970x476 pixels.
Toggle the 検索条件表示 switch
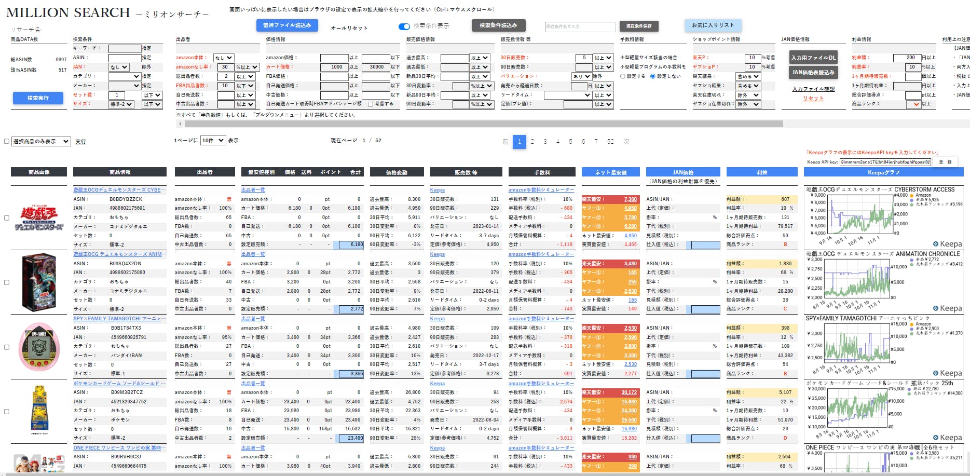point(404,26)
